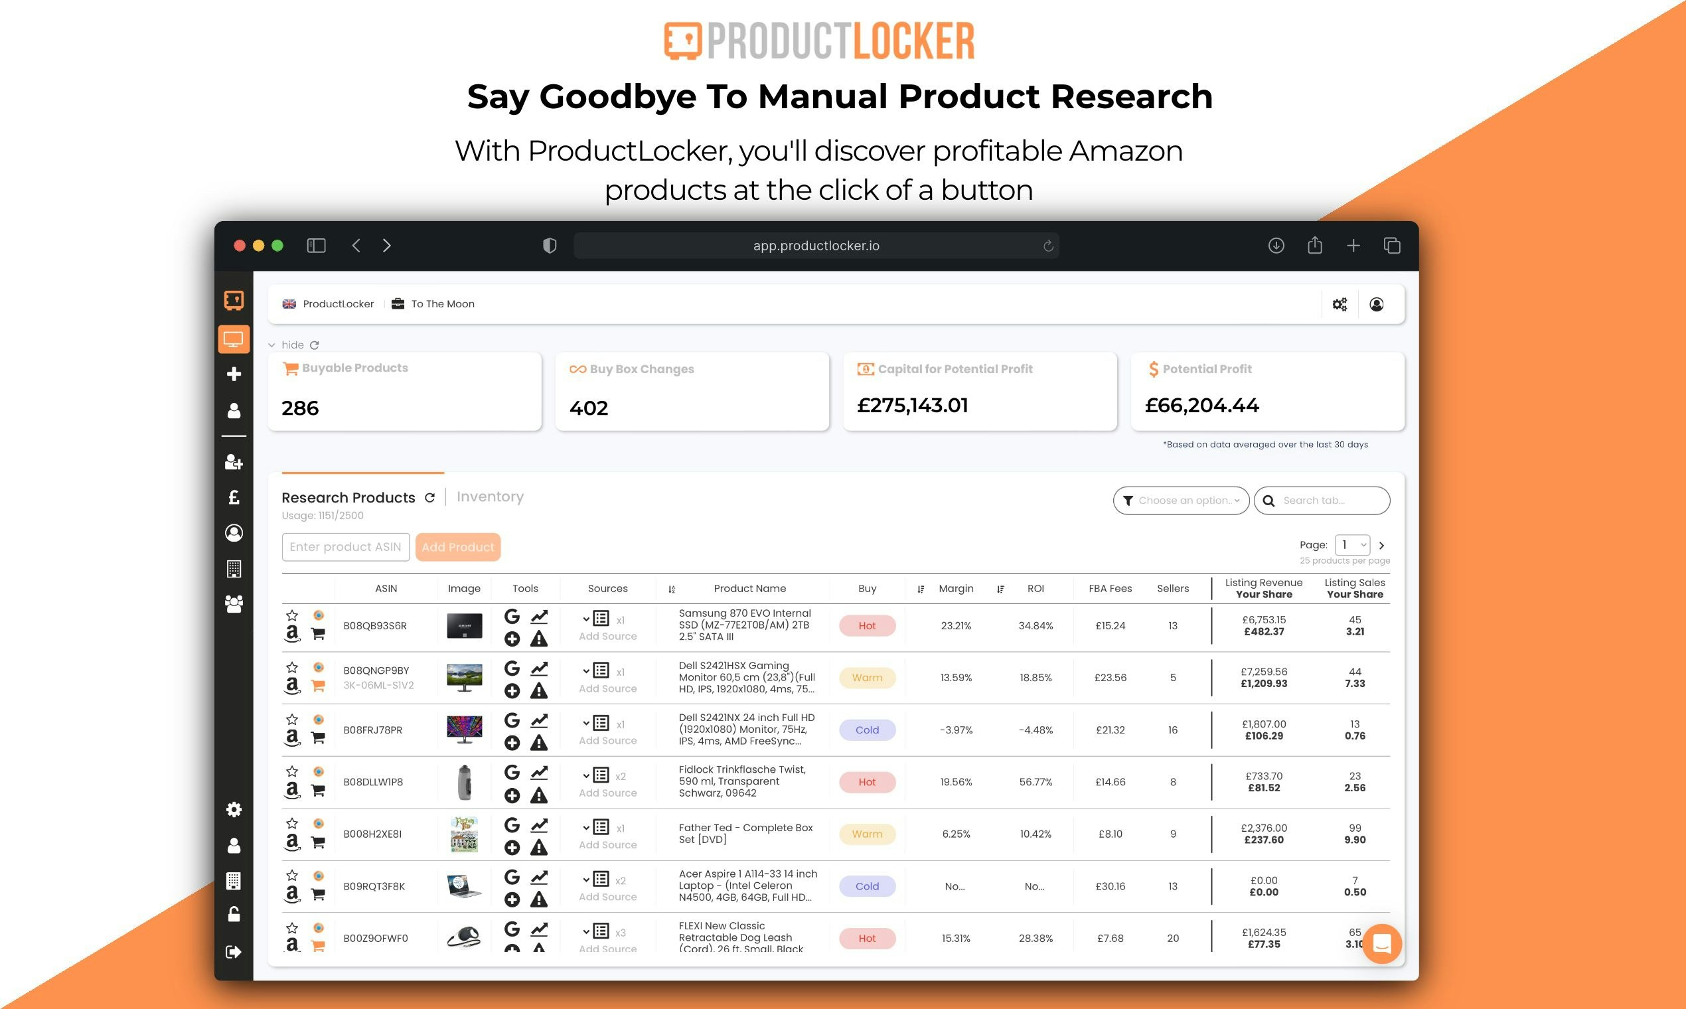Star the Samsung 870 EVO product
The width and height of the screenshot is (1686, 1009).
point(291,615)
